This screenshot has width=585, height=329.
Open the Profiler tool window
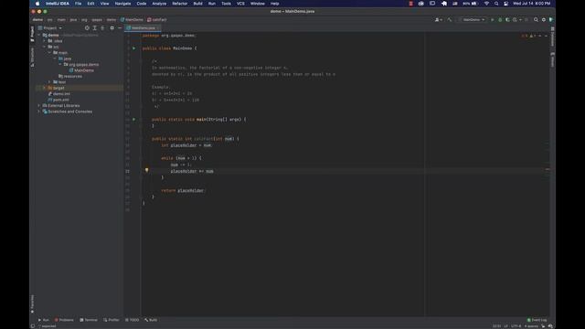tap(112, 320)
